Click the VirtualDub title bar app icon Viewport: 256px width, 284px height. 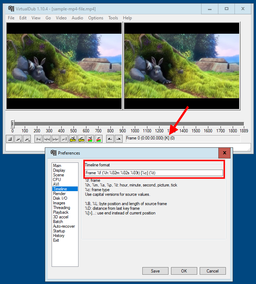click(x=11, y=9)
